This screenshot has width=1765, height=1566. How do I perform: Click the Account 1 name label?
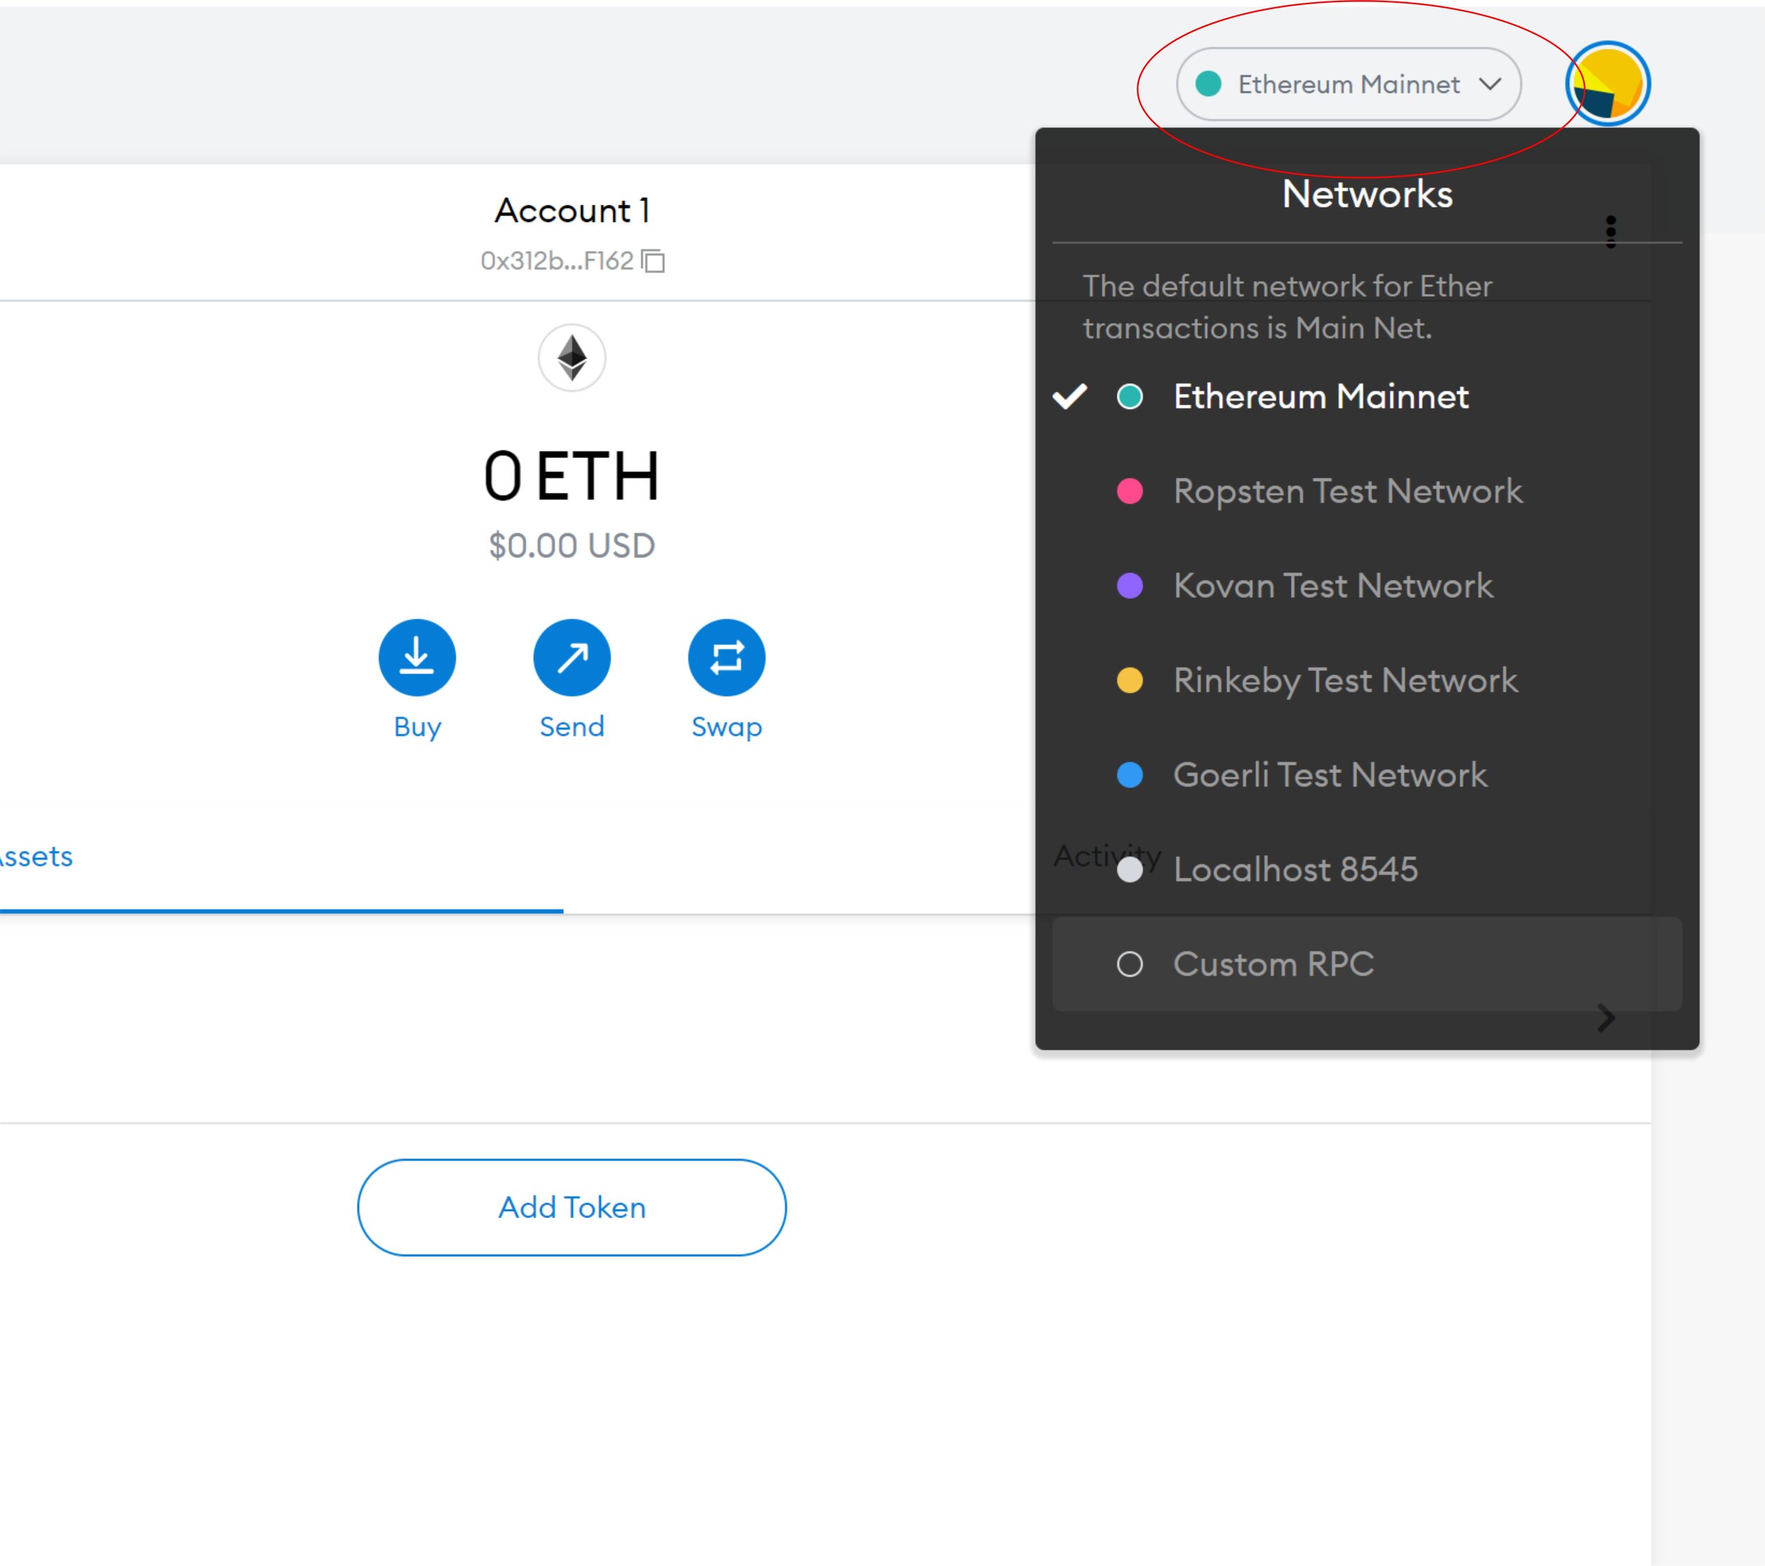coord(572,211)
